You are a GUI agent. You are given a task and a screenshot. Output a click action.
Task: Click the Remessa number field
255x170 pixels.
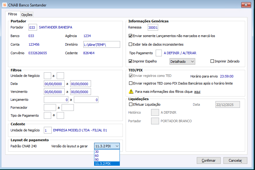point(153,27)
